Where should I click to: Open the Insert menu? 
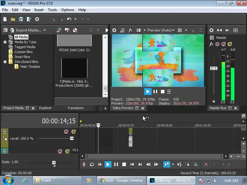tap(39, 10)
